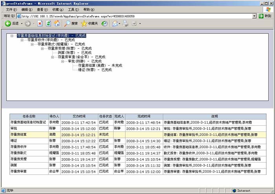Viewport: 275px width, 194px height.
Task: Collapse the 存量房审查 tree node
Action: (53, 57)
